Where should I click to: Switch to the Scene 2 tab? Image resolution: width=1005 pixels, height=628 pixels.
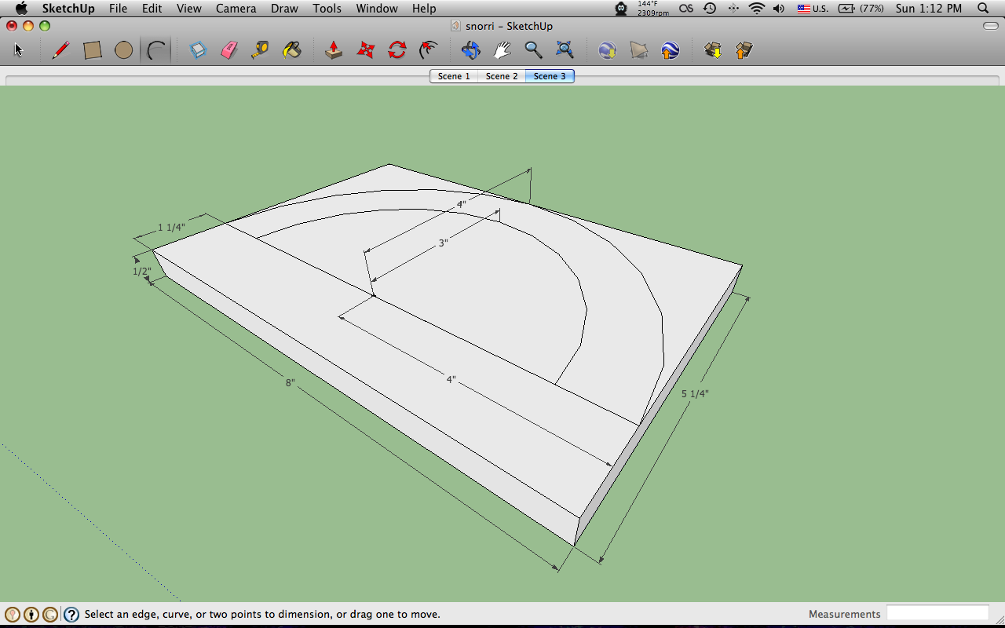[502, 76]
